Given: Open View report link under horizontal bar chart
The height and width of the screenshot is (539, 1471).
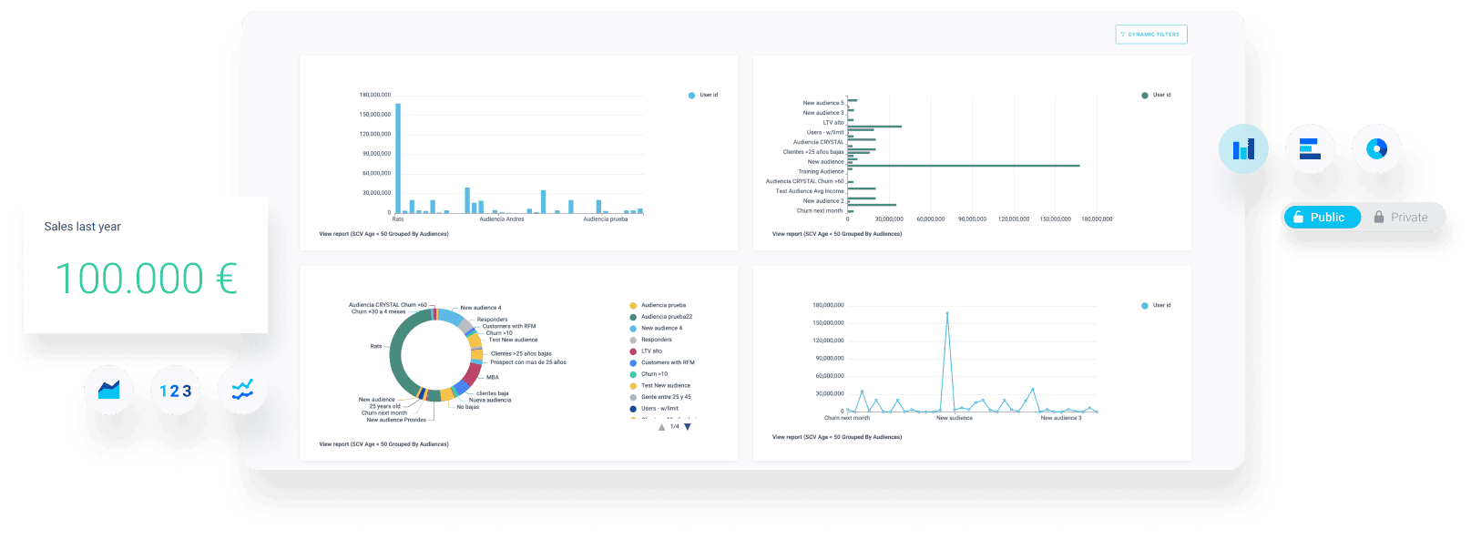Looking at the screenshot, I should click(x=837, y=234).
